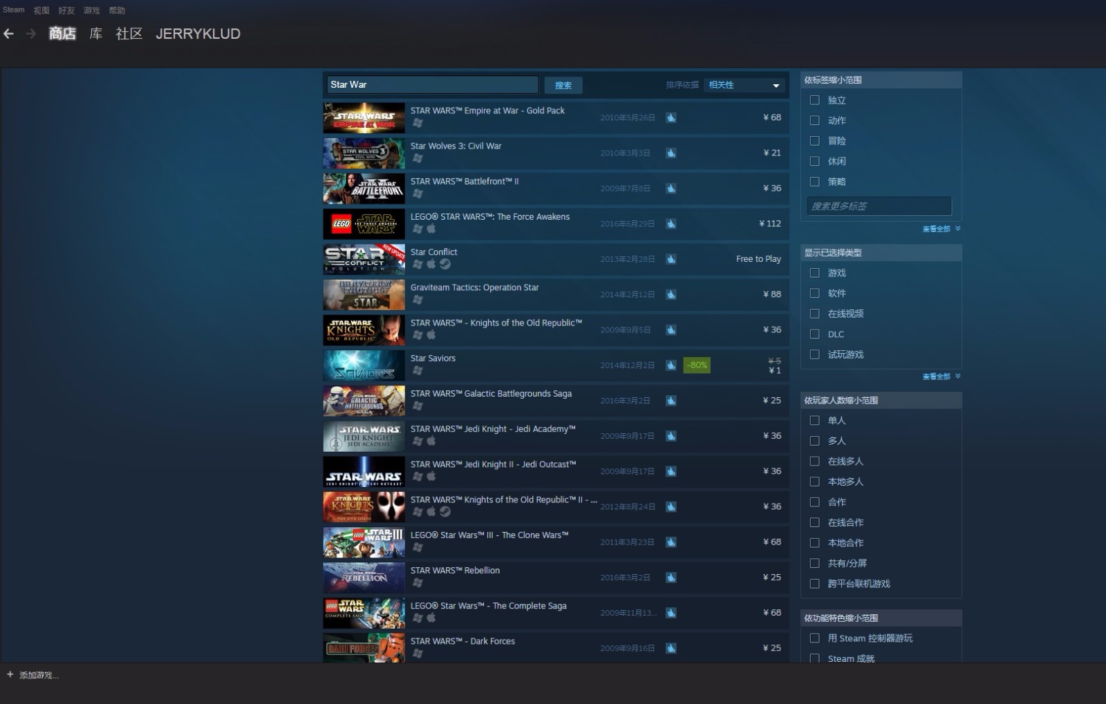
Task: Click type icon in Star Saviors row
Action: pos(671,365)
